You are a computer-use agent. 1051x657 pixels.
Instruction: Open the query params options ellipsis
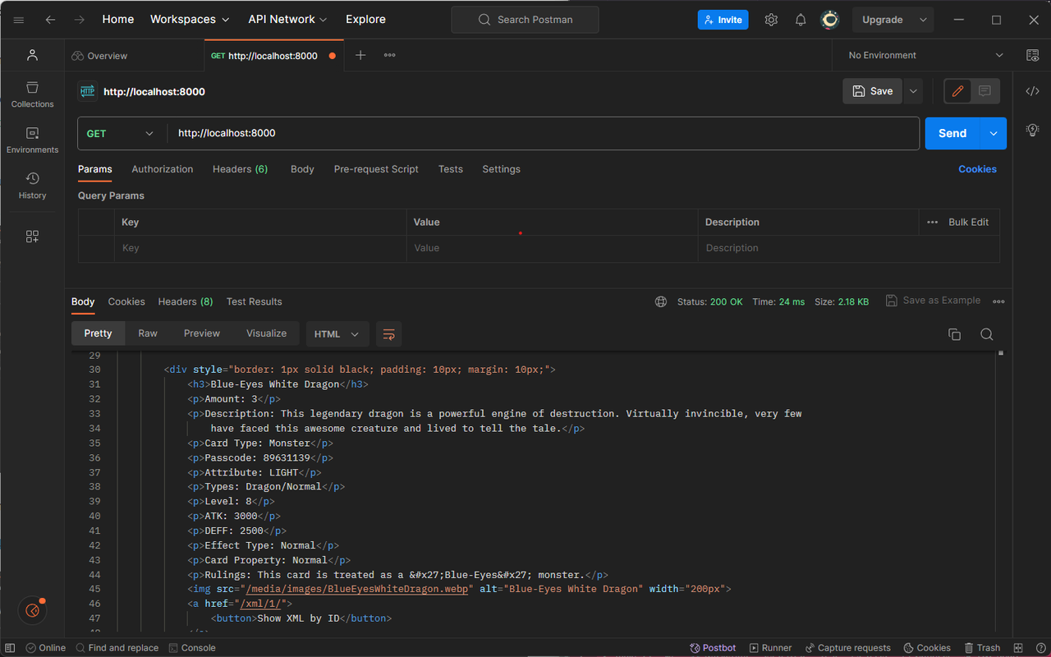pos(932,222)
